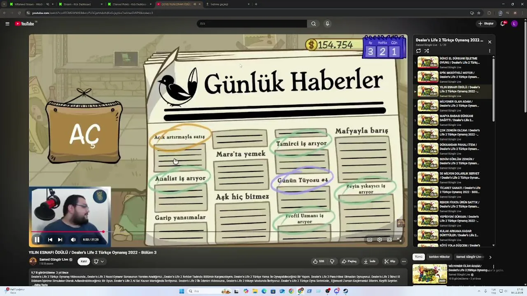This screenshot has height=296, width=527.
Task: Select MİLYONER OLAN ADAM in playlist
Action: [x=453, y=106]
